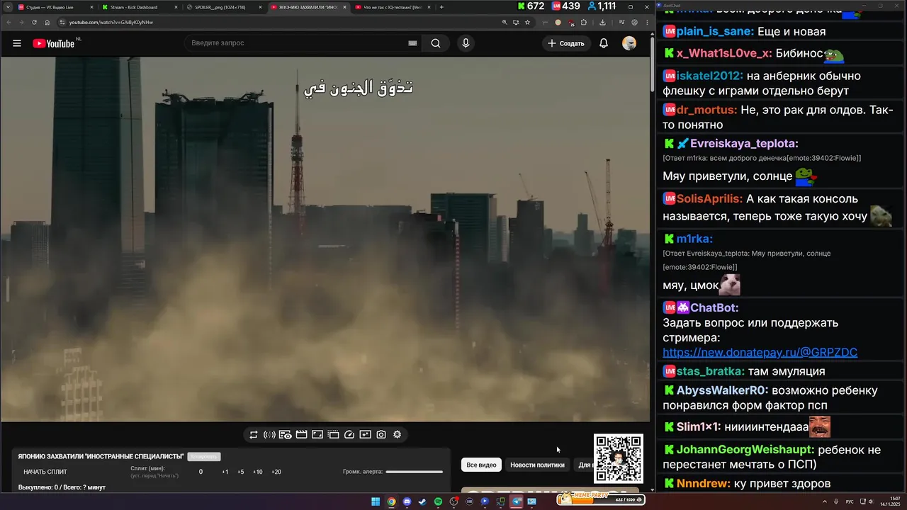Open Telegram from the taskbar
Viewport: 907px width, 510px height.
coord(516,501)
